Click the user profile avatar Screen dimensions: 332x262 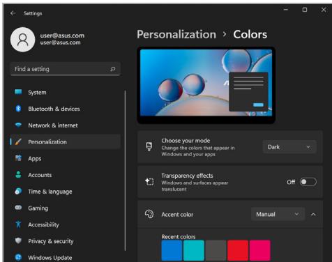tap(23, 40)
